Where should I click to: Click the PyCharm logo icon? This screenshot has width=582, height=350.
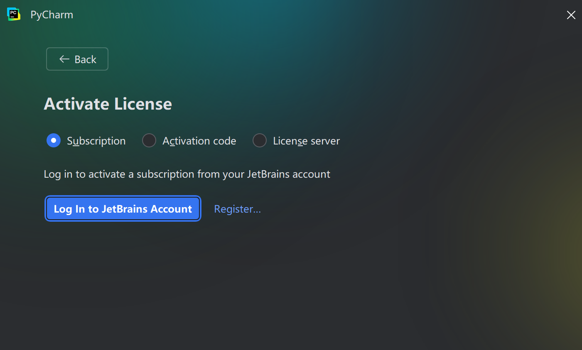coord(14,15)
